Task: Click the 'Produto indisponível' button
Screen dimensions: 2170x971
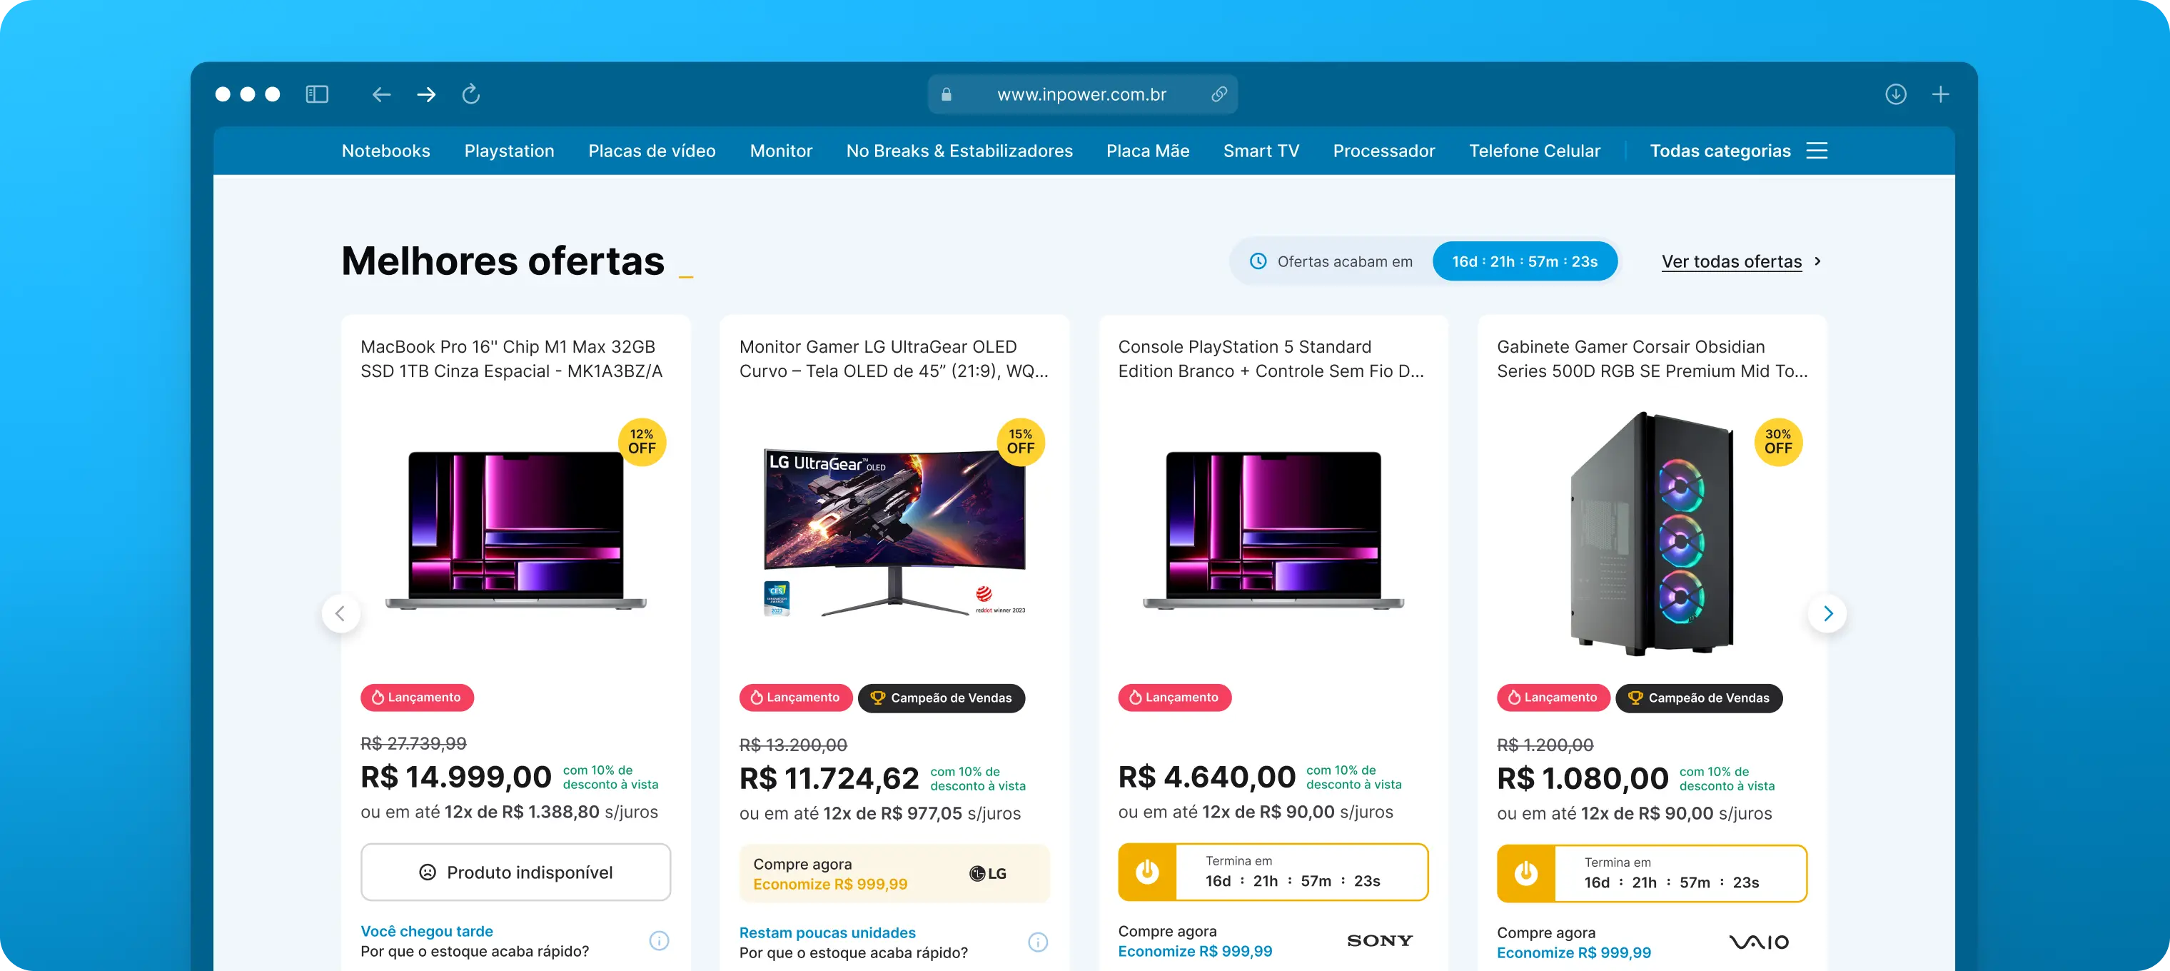Action: pyautogui.click(x=515, y=872)
